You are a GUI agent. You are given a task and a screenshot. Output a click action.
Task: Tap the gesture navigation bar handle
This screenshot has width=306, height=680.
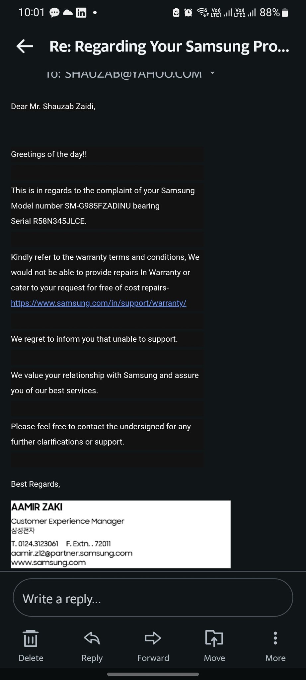click(153, 674)
